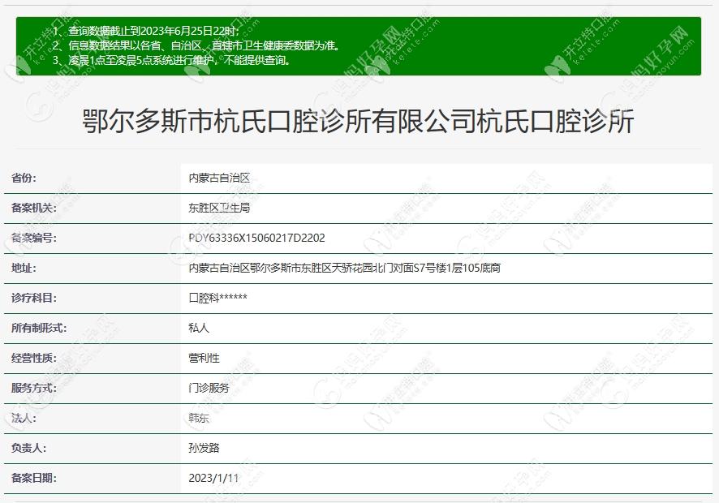This screenshot has width=719, height=503.
Task: Click the 经营性质 label
Action: click(x=34, y=358)
